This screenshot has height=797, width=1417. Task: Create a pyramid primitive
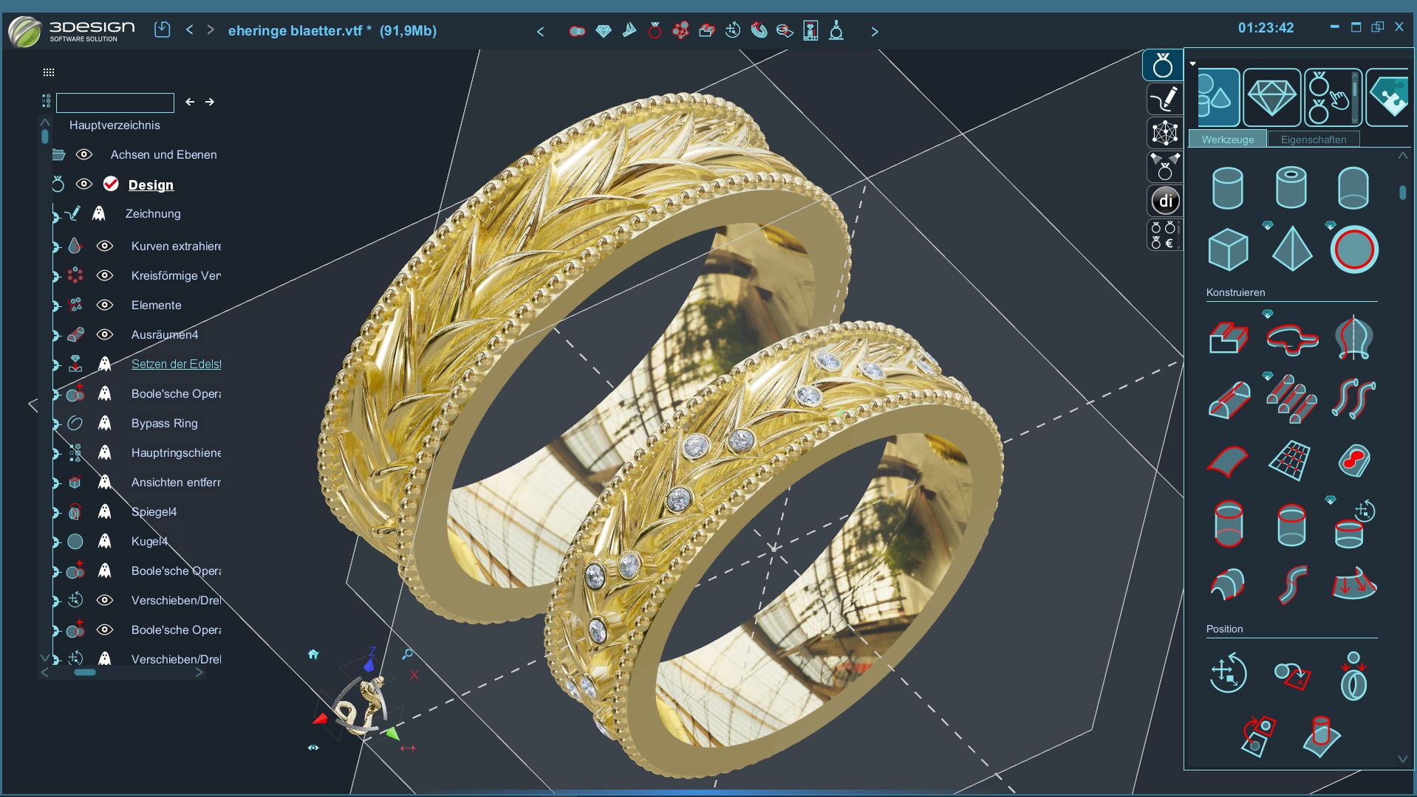pos(1291,249)
